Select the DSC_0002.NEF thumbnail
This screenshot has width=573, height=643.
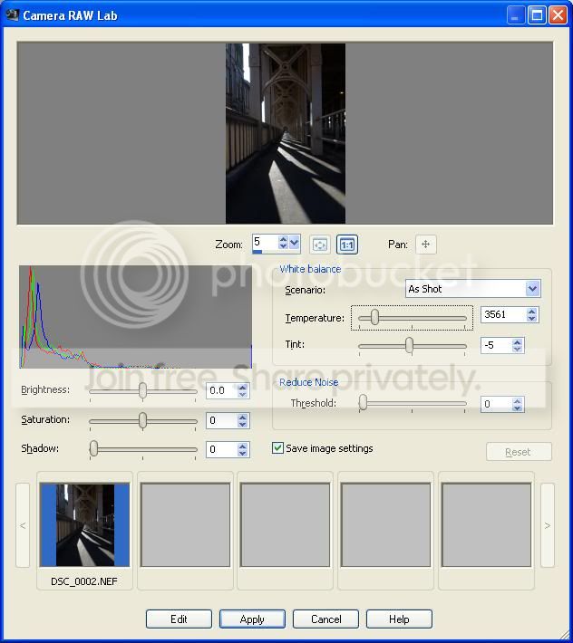tap(84, 525)
